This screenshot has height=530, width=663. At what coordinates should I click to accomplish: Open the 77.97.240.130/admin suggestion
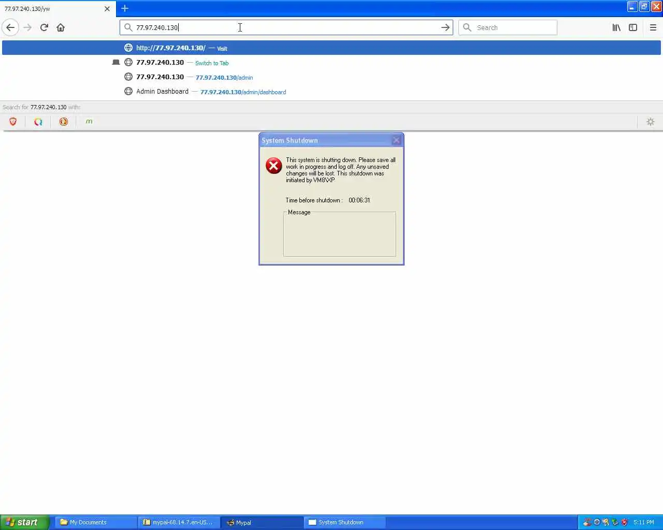(331, 77)
